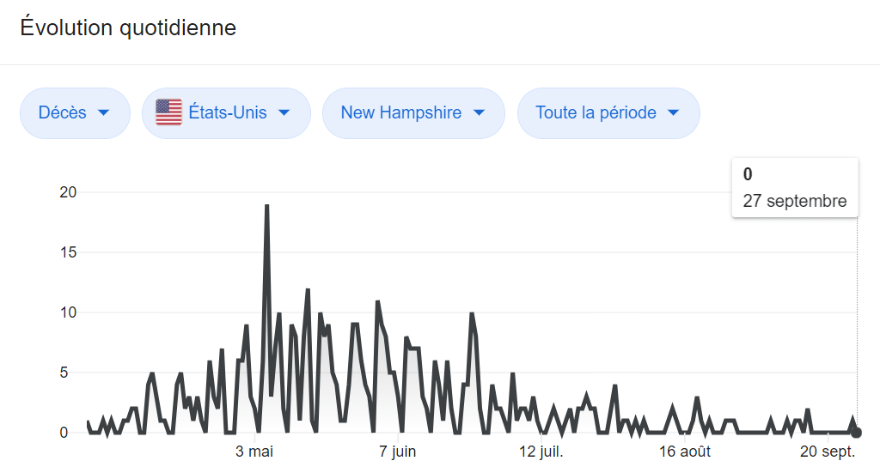880x473 pixels.
Task: Click the 3 mai date label
Action: [x=254, y=452]
